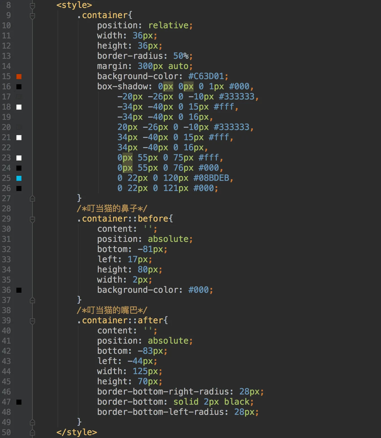Click the 'border-bottom-left-radius' property name

[161, 412]
